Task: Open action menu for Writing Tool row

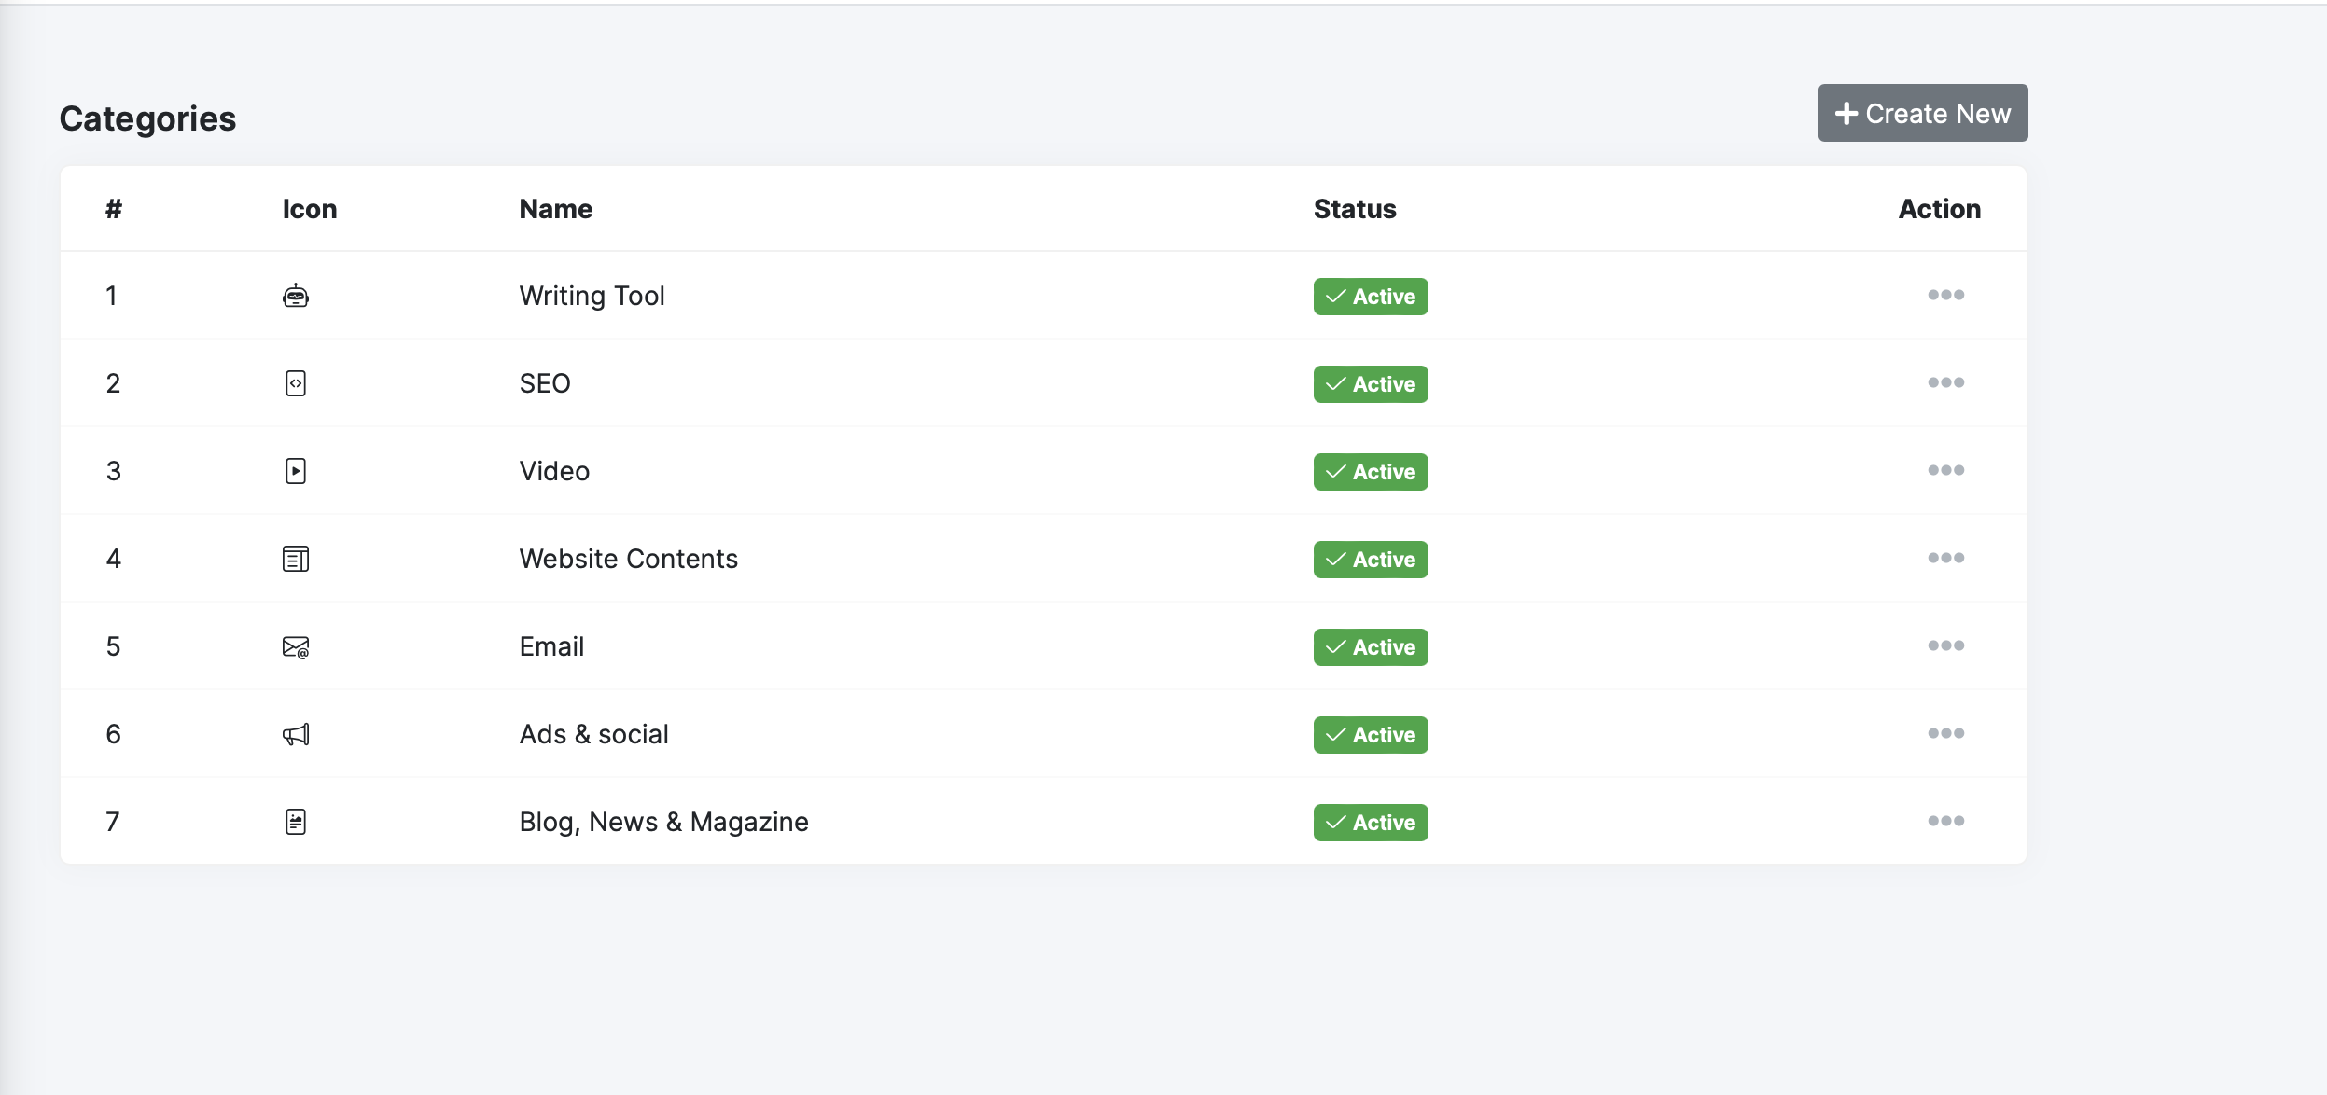Action: (x=1945, y=295)
